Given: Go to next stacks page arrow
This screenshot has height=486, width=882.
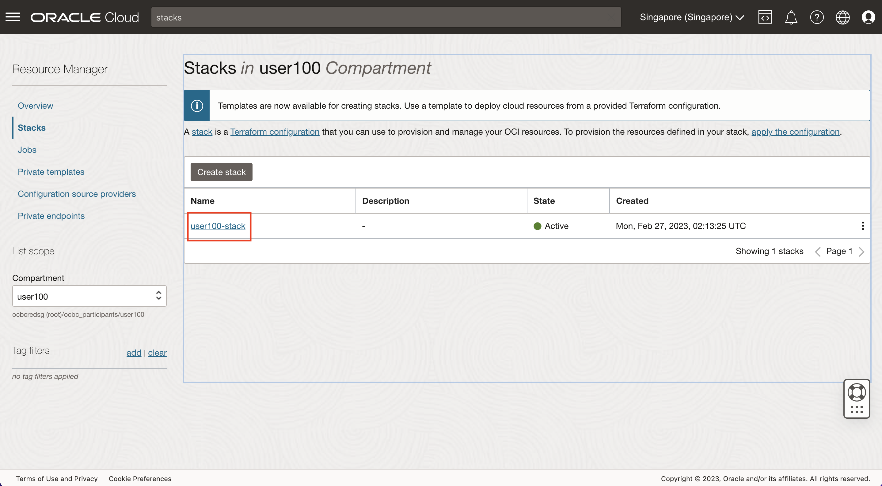Looking at the screenshot, I should click(x=861, y=252).
